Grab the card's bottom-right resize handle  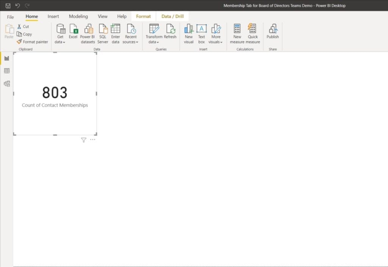click(x=96, y=134)
